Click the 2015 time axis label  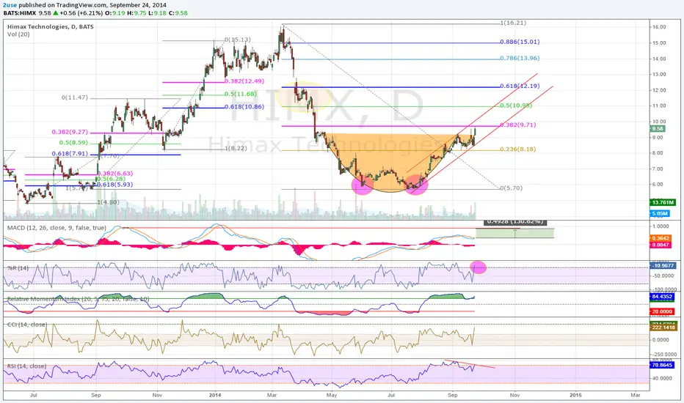(x=576, y=395)
